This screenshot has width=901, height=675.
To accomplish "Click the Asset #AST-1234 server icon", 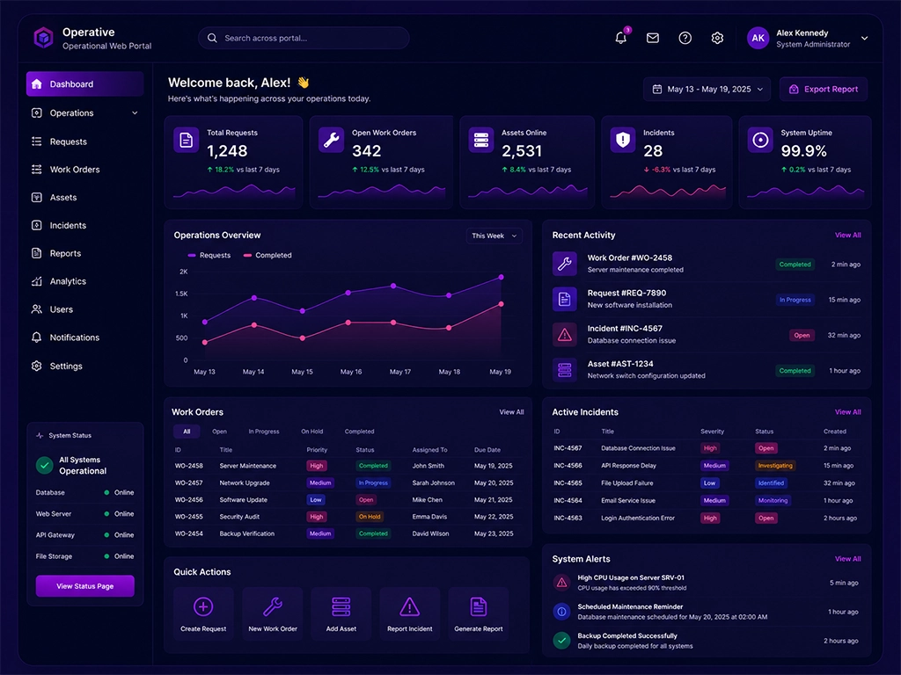I will pyautogui.click(x=565, y=370).
